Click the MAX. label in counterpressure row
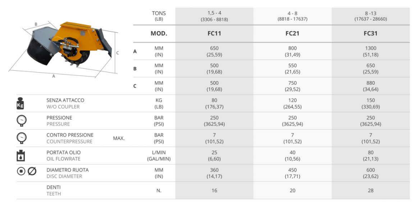The width and height of the screenshot is (414, 205). point(119,138)
